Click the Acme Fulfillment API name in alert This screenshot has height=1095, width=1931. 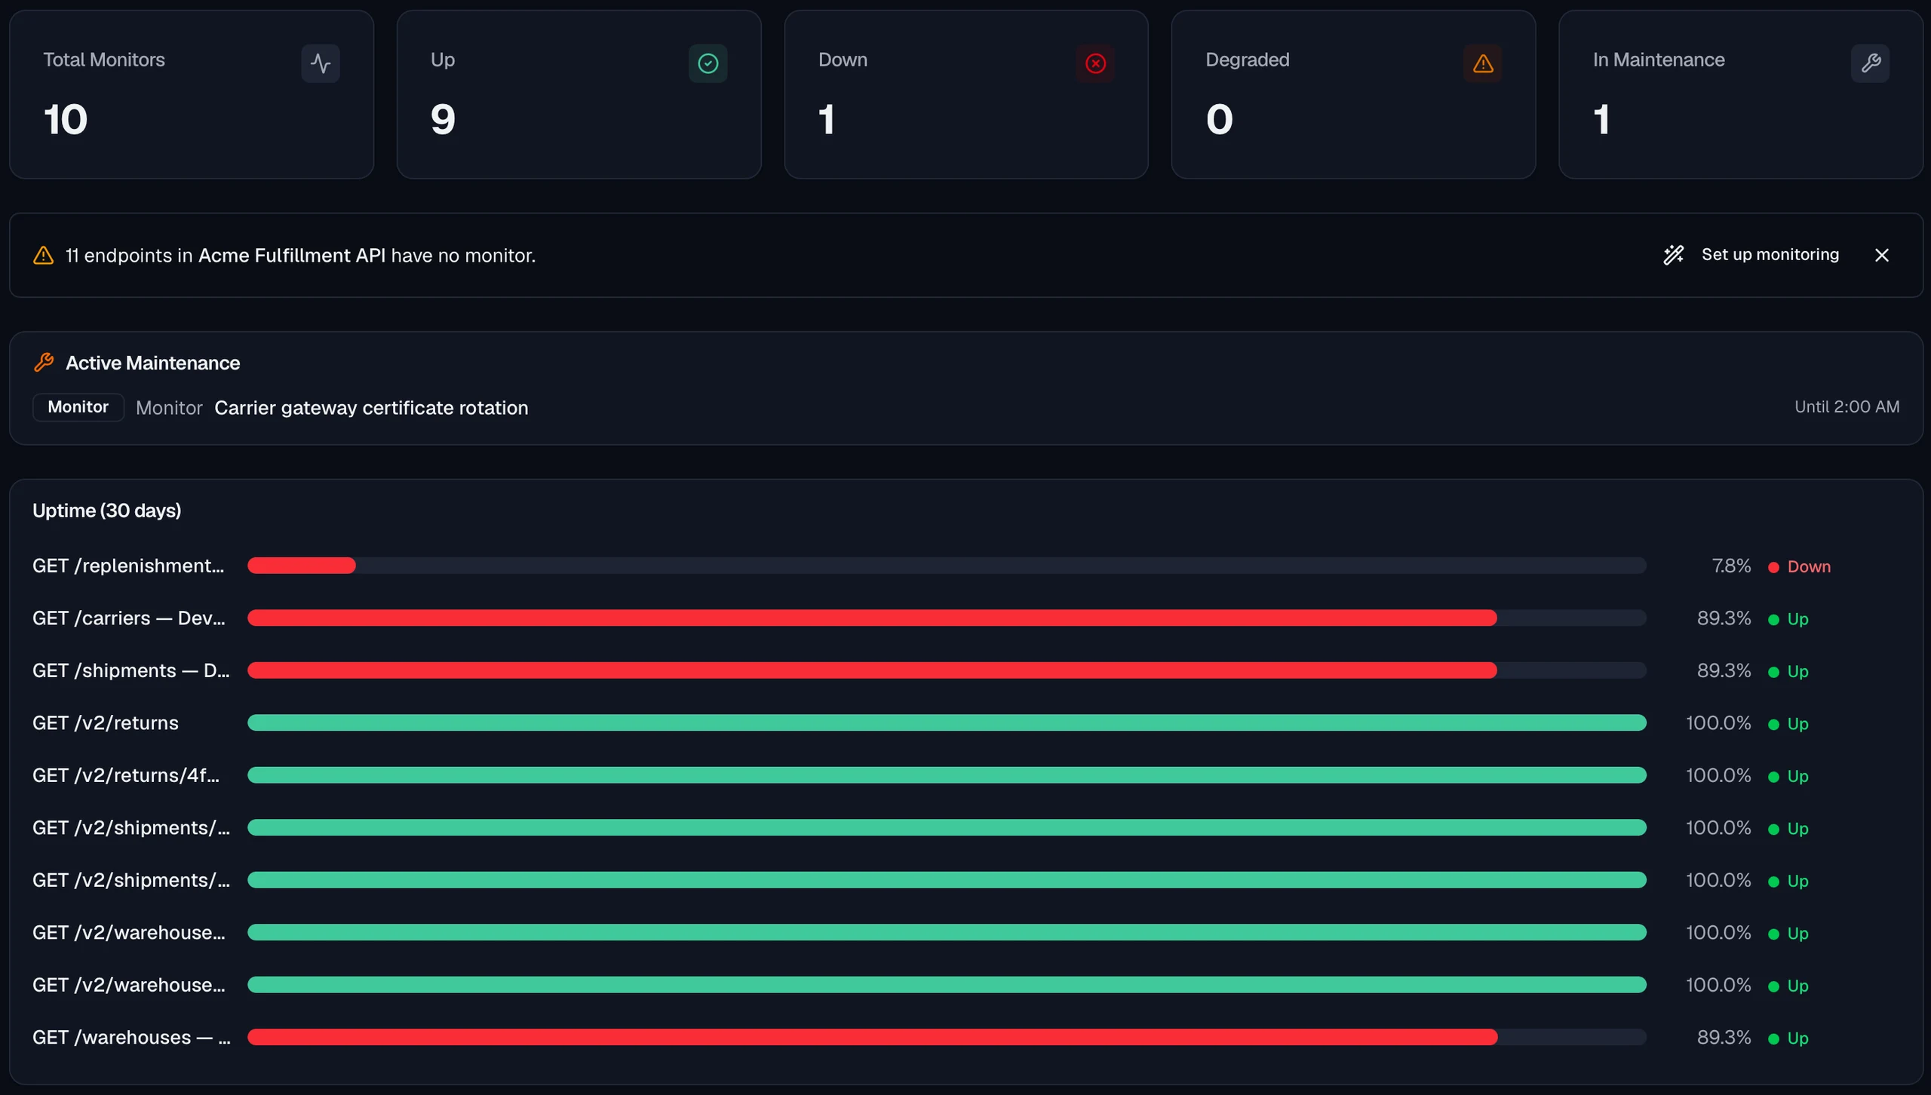pyautogui.click(x=292, y=256)
